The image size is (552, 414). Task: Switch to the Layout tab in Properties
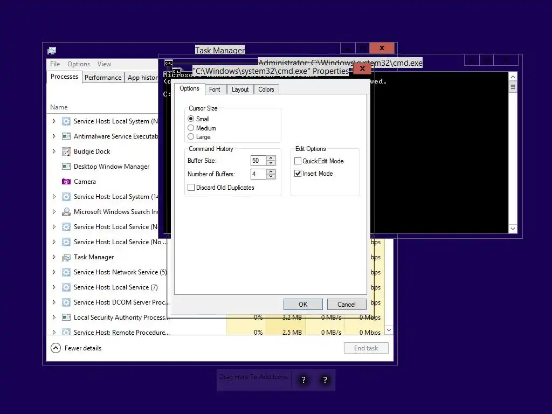tap(240, 89)
